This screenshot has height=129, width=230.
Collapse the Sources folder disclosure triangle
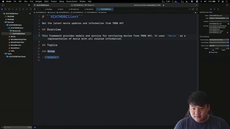[4, 22]
